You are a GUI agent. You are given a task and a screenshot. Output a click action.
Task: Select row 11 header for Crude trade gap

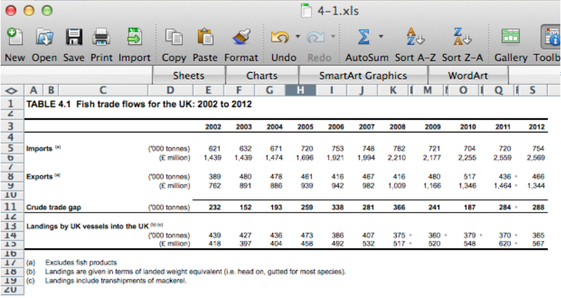pyautogui.click(x=11, y=207)
